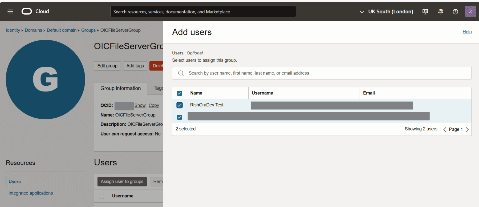Click the Assign user to groups button

pyautogui.click(x=122, y=182)
